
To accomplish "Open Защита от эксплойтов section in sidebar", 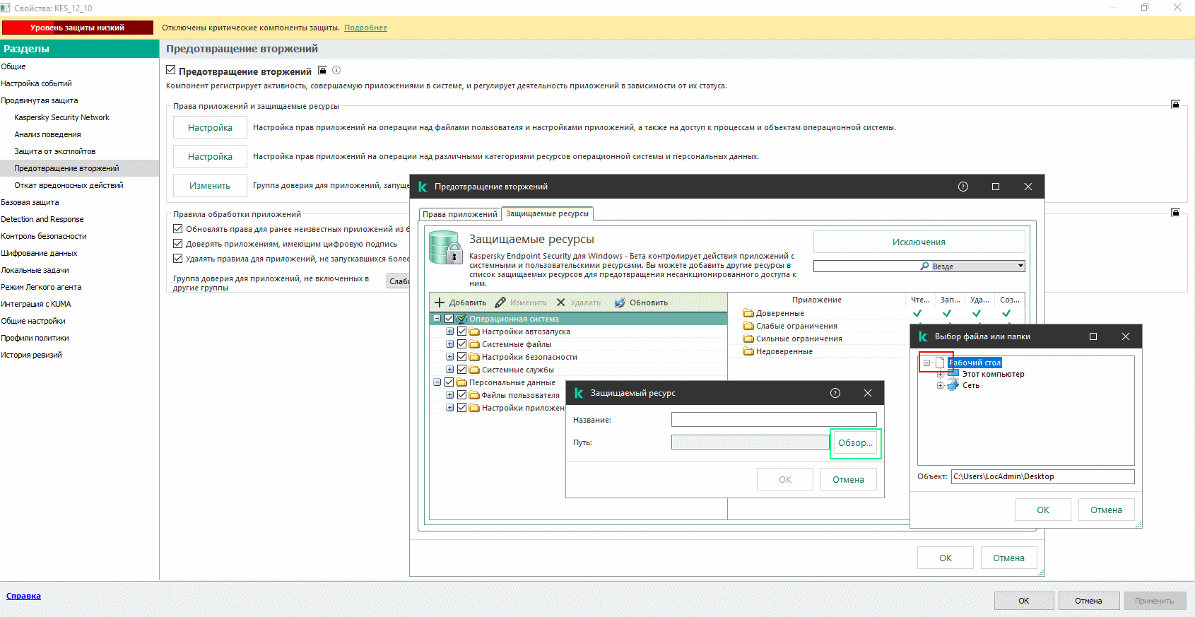I will [55, 151].
